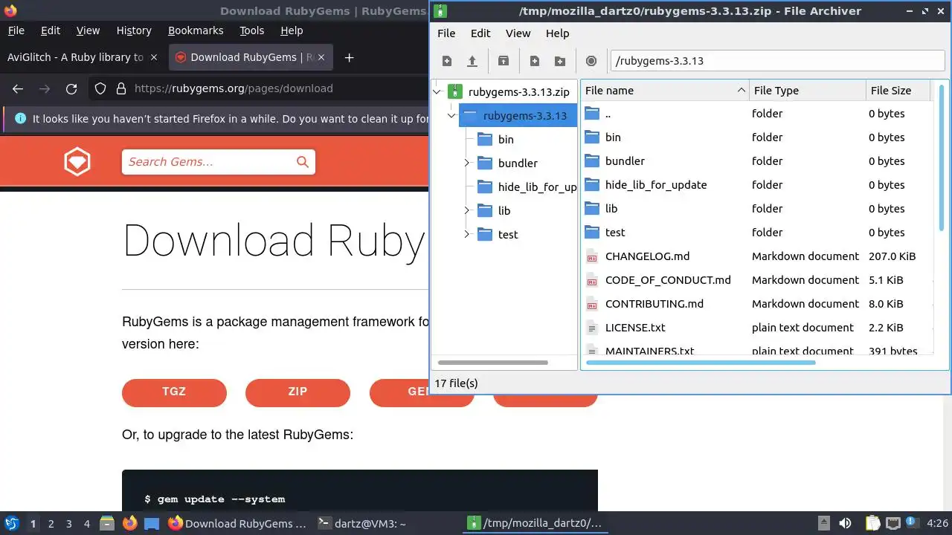952x535 pixels.
Task: Click the magnifier search icon in Search Gems
Action: point(302,162)
